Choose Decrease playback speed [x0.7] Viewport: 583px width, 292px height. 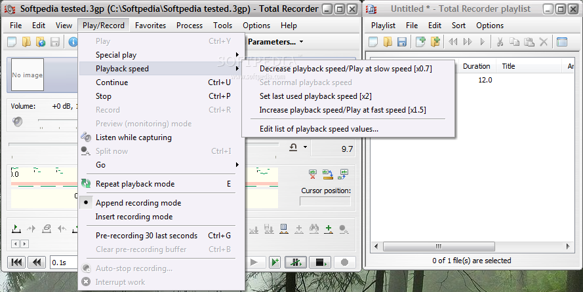(x=348, y=69)
